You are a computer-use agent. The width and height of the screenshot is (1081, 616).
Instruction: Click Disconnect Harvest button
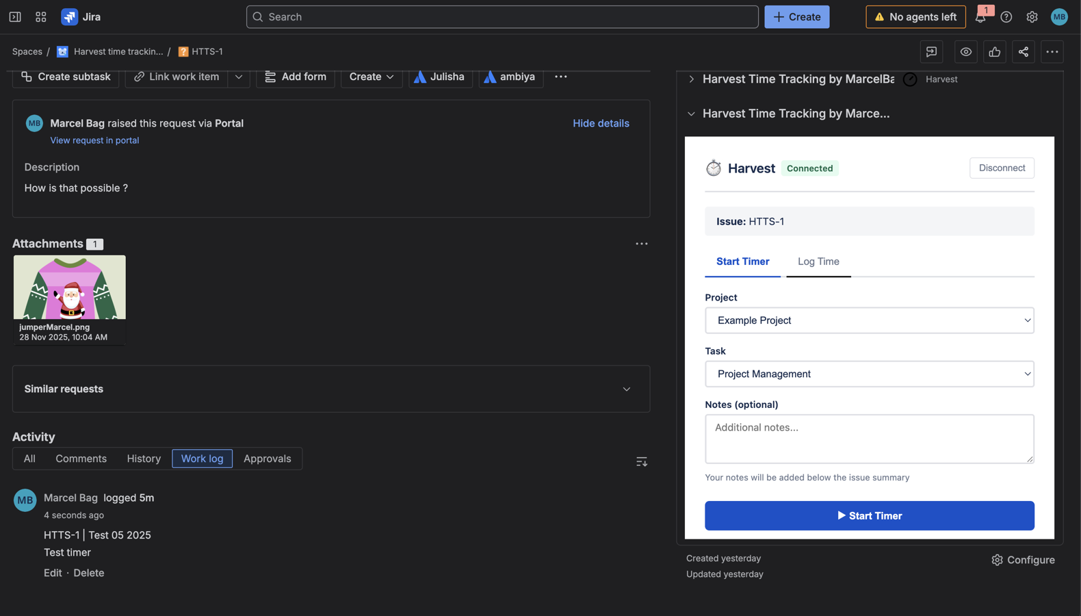point(1002,168)
